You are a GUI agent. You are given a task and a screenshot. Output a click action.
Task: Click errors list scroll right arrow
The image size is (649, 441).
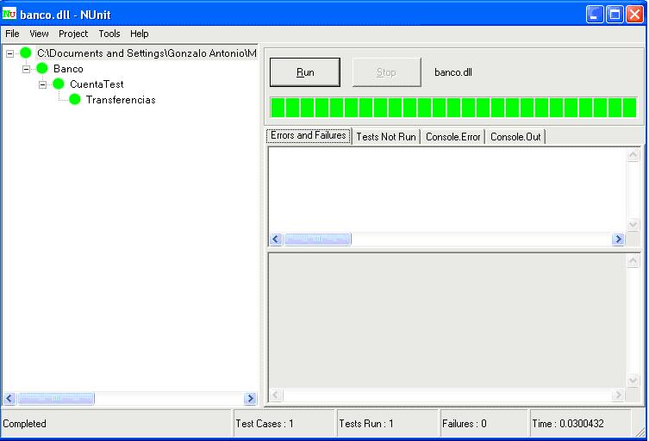coord(618,239)
